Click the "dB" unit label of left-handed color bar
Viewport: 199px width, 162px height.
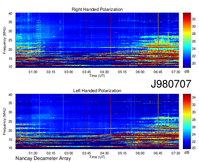[187, 152]
